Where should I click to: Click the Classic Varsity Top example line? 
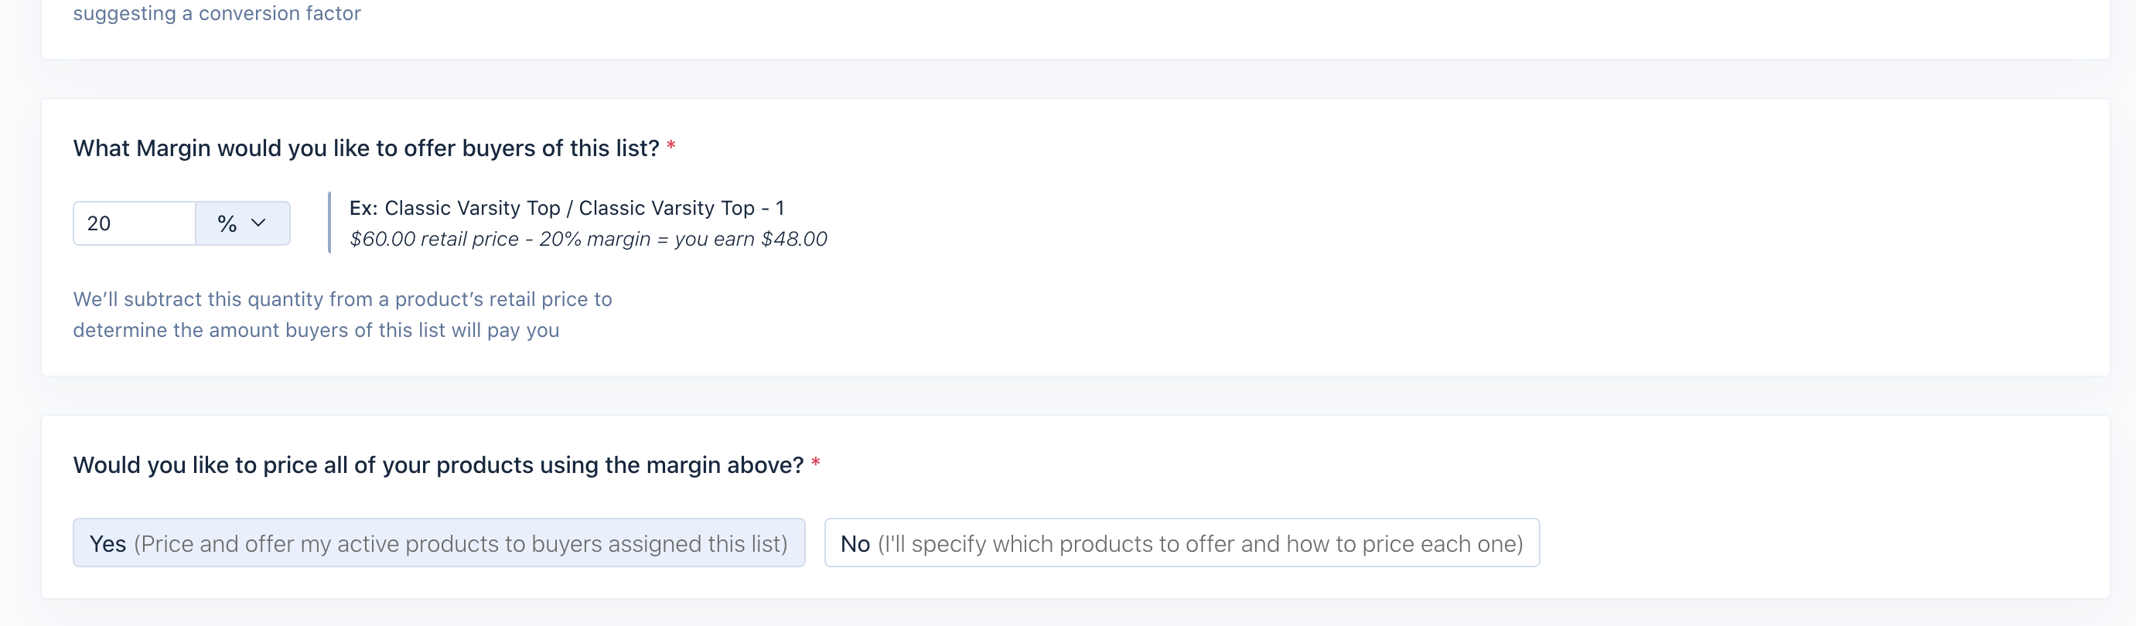(x=566, y=208)
